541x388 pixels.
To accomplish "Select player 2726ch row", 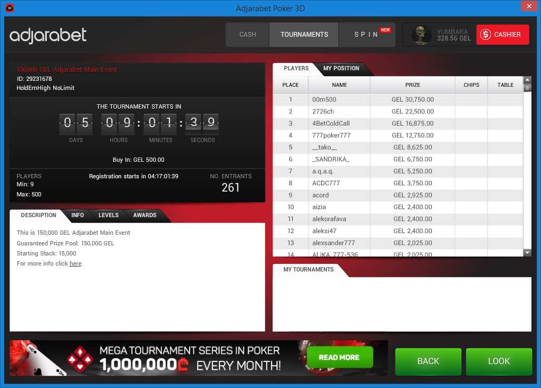I will pos(398,111).
